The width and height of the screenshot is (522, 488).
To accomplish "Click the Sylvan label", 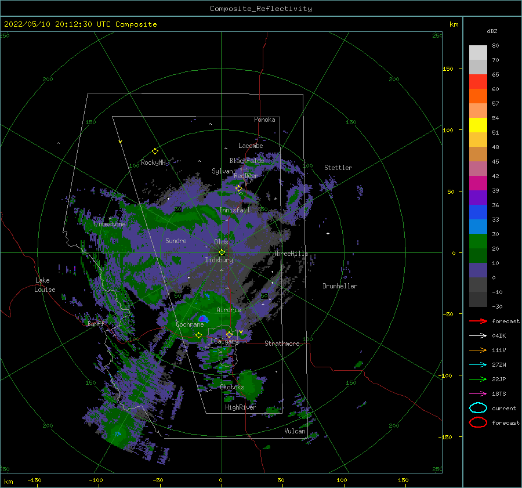I will (x=222, y=171).
